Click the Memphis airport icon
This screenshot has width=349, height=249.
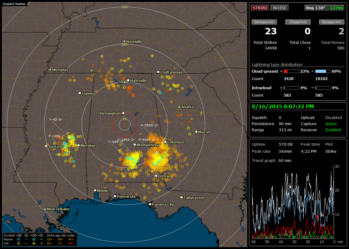coord(50,70)
